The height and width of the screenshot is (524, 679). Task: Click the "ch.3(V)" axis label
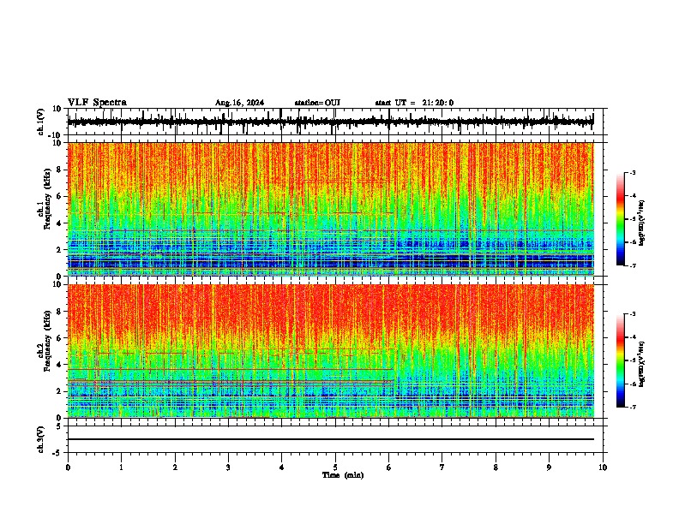(x=41, y=440)
